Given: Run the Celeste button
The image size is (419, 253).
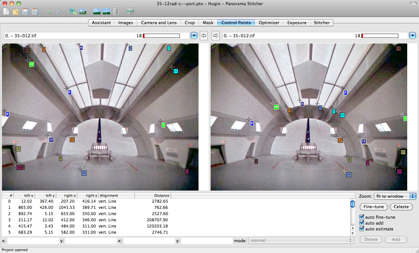Looking at the screenshot, I should [401, 207].
